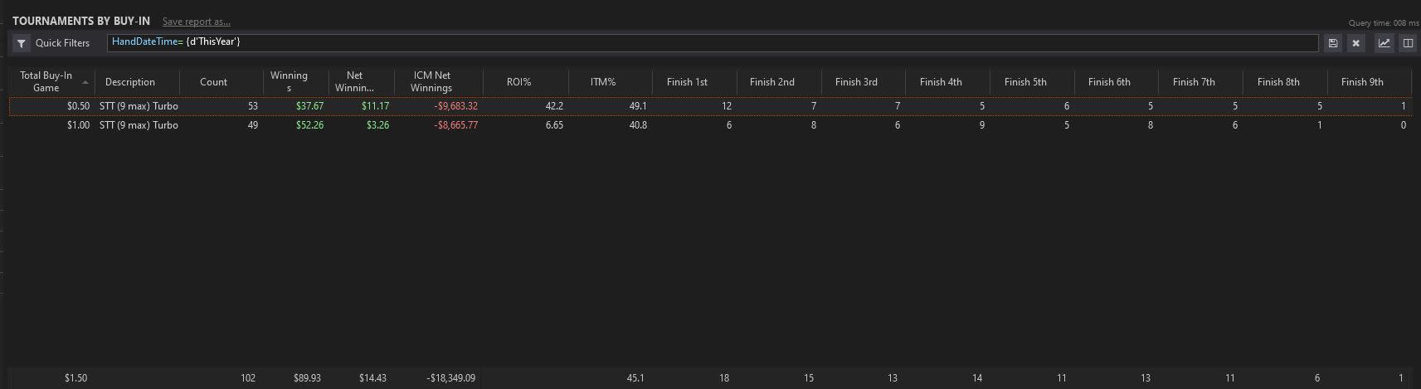Image resolution: width=1421 pixels, height=389 pixels.
Task: Select the $1.00 STT Turbo row
Action: 710,125
